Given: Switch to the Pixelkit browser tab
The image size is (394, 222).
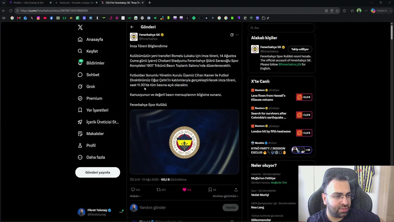Looking at the screenshot, I should (29, 3).
